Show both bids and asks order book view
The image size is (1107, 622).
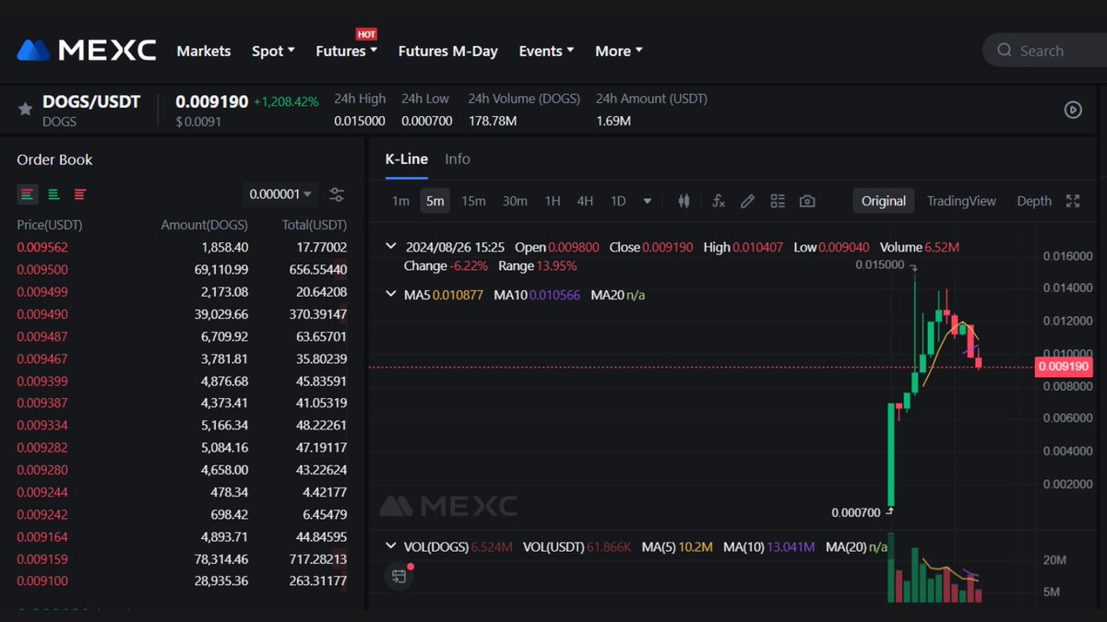[x=28, y=194]
